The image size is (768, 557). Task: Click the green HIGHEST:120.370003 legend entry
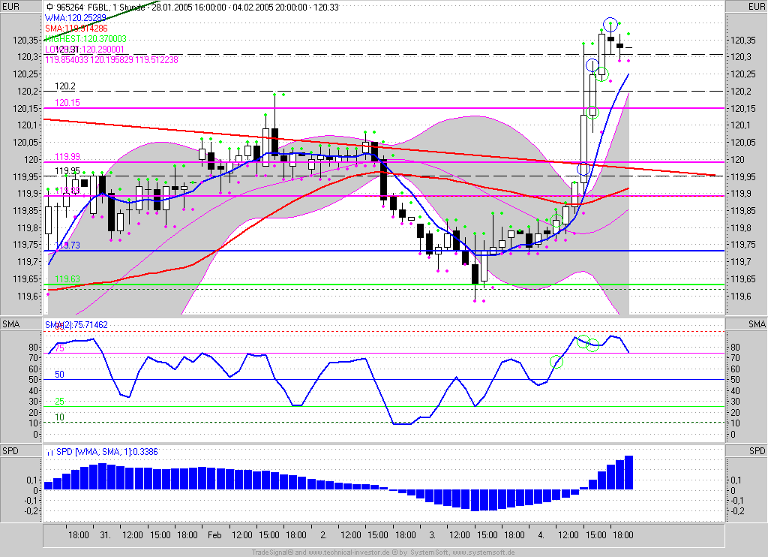[85, 39]
